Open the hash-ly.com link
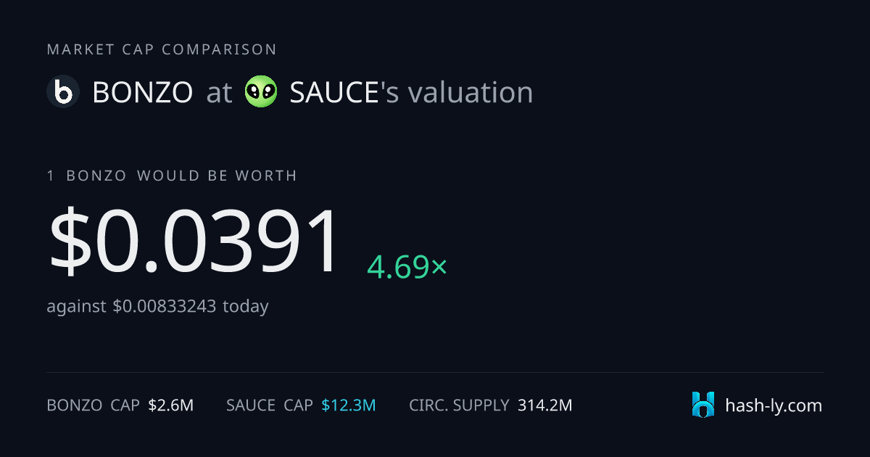870x457 pixels. [x=774, y=405]
